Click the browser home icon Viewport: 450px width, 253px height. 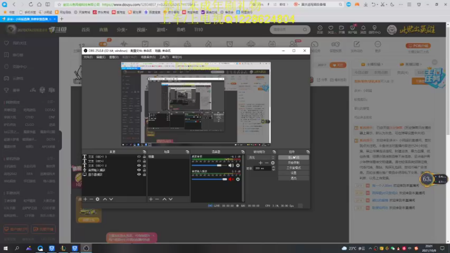(39, 4)
